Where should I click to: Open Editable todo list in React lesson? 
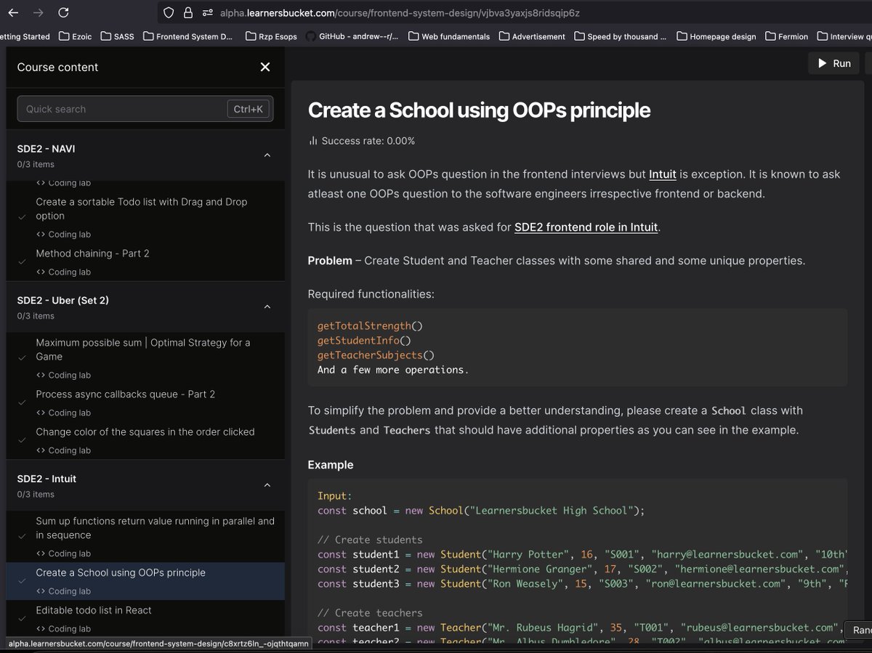pyautogui.click(x=94, y=610)
